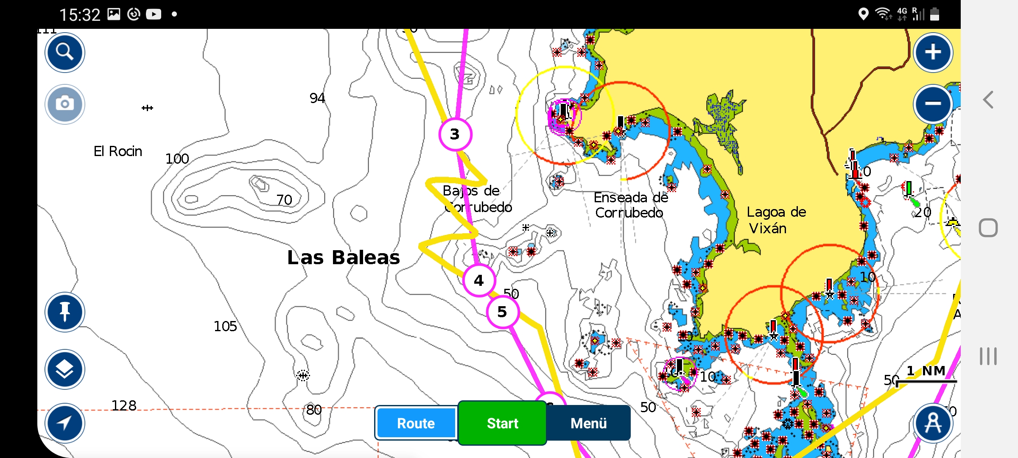Tap Android back chevron

(988, 100)
